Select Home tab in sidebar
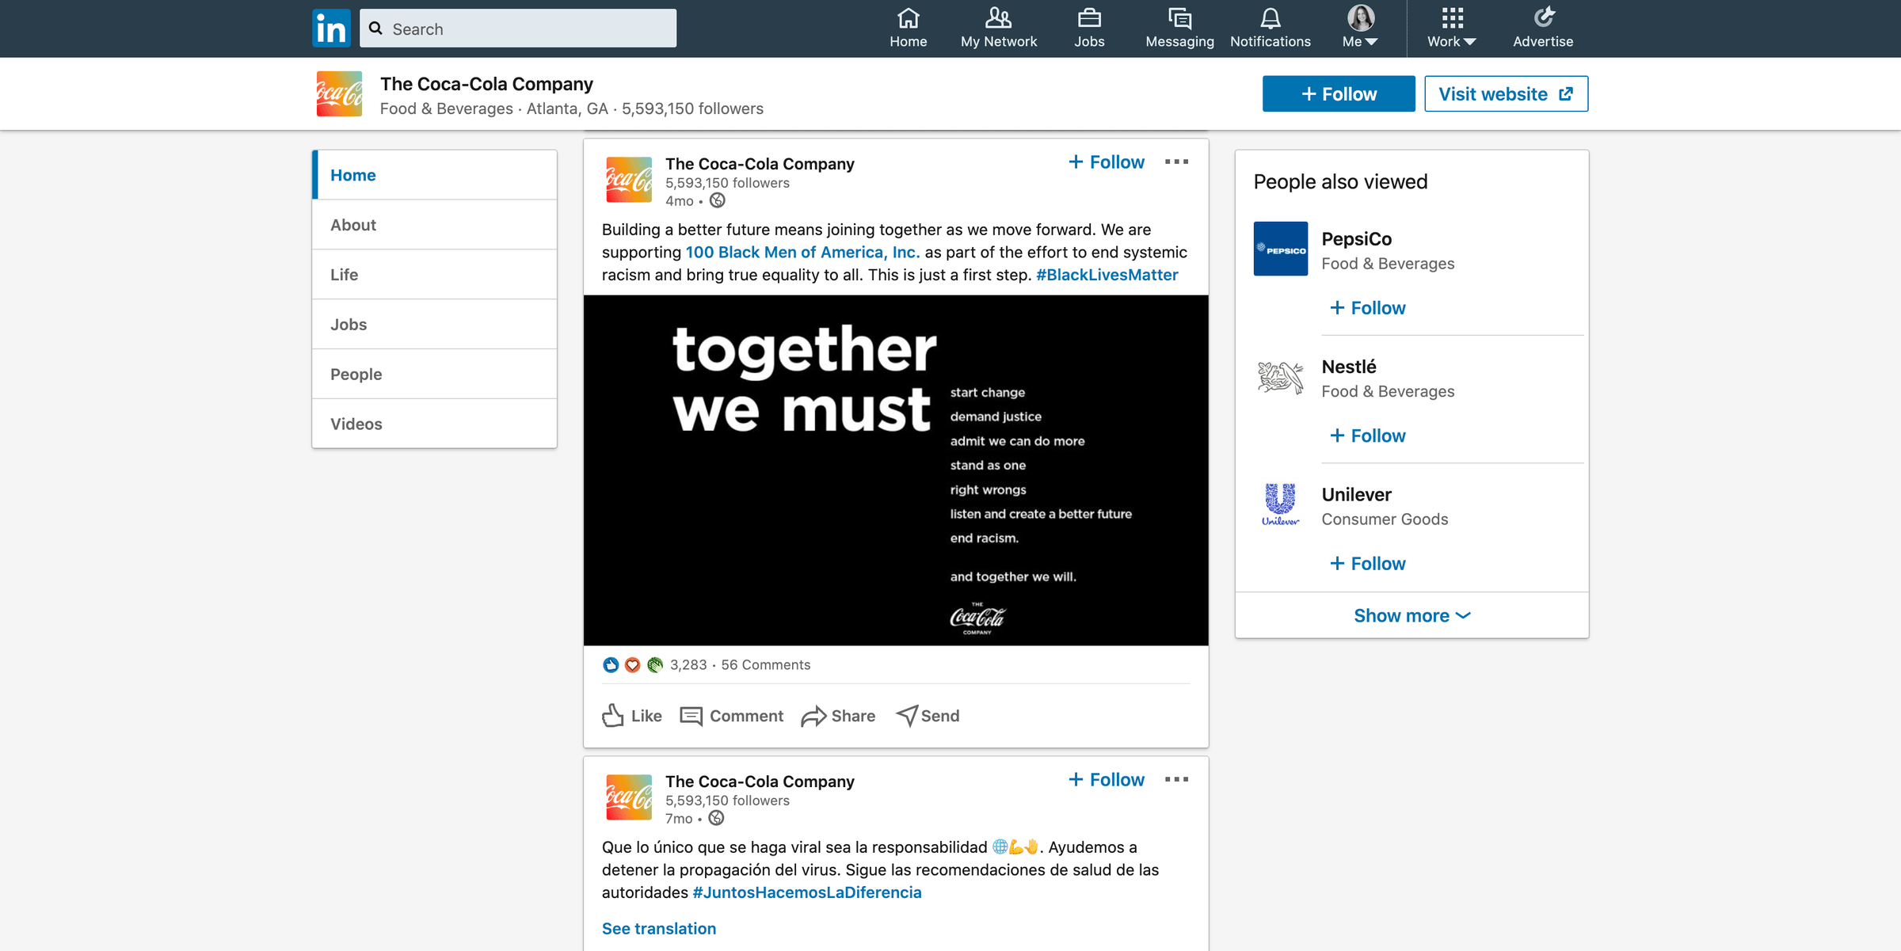This screenshot has height=951, width=1901. point(434,175)
